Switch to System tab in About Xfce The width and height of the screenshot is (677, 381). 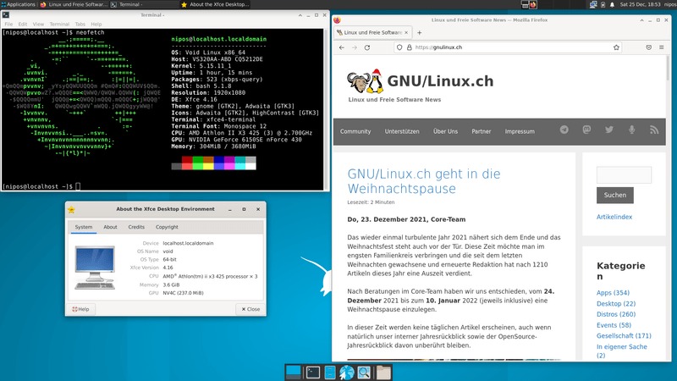[x=84, y=227]
